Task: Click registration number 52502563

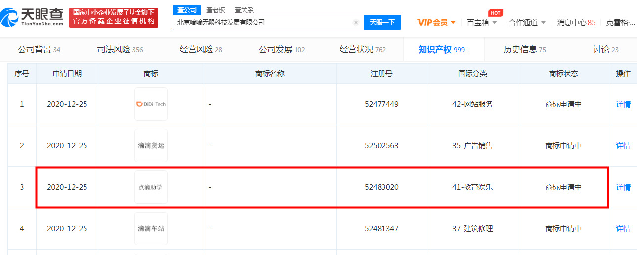Action: (382, 146)
